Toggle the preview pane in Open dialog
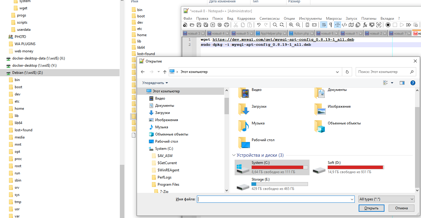This screenshot has width=421, height=218. (402, 83)
